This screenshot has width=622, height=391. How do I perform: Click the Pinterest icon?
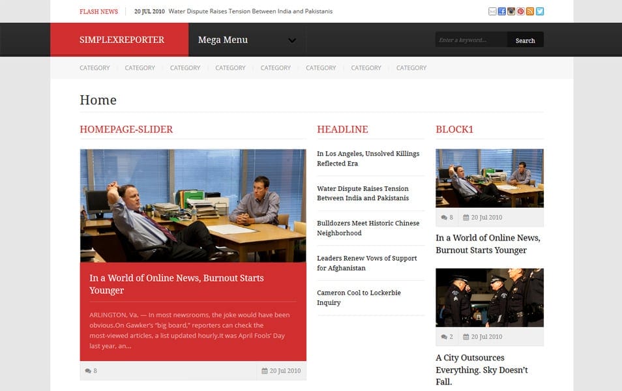520,11
